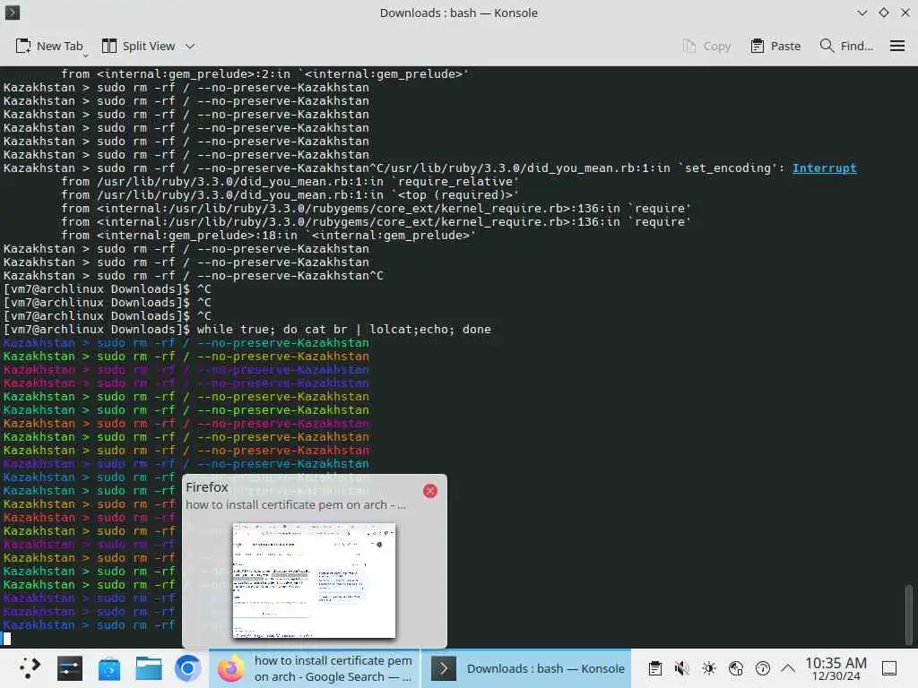Click the Copy toolbar button
This screenshot has width=918, height=688.
[x=706, y=46]
